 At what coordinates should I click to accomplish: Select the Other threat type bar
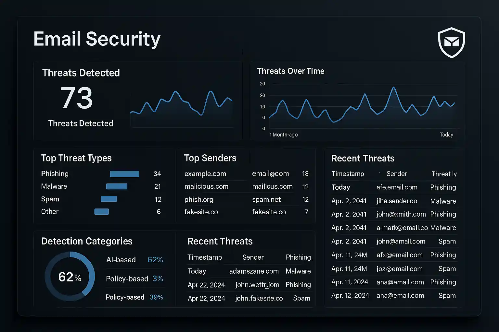[x=101, y=212]
